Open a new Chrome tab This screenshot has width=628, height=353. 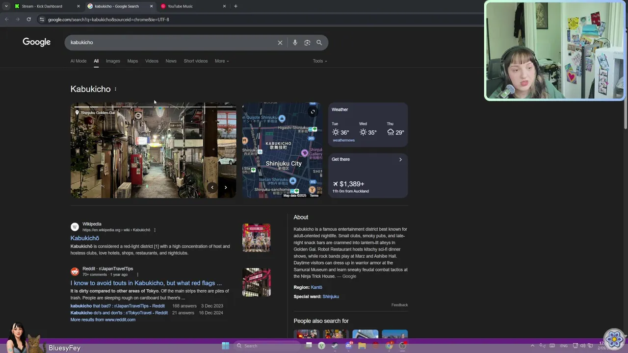pyautogui.click(x=235, y=6)
